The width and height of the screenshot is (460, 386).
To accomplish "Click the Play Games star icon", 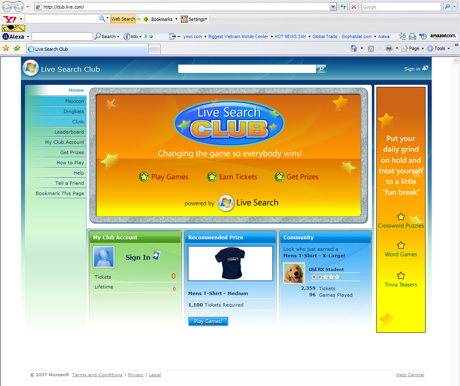I will click(x=144, y=177).
